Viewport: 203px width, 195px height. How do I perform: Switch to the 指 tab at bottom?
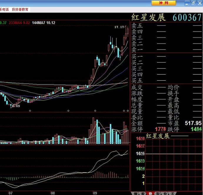(158, 193)
